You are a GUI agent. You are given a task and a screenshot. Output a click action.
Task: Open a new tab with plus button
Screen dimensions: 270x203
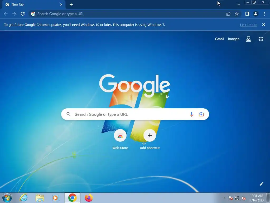coord(71,4)
